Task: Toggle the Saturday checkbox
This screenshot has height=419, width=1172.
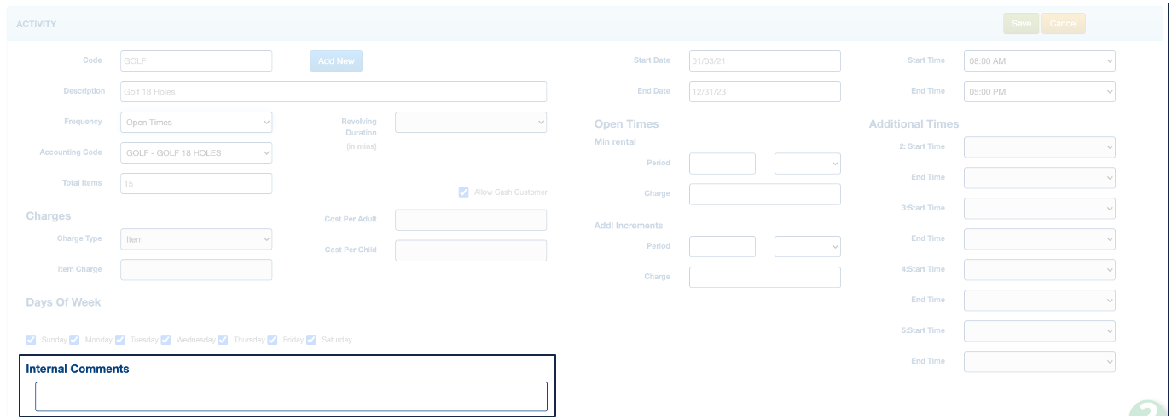Action: (x=311, y=340)
